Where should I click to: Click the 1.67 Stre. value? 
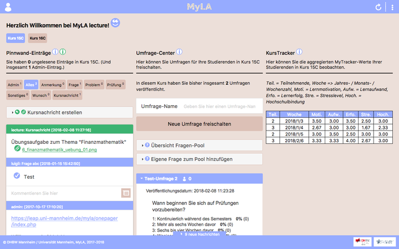point(366,128)
